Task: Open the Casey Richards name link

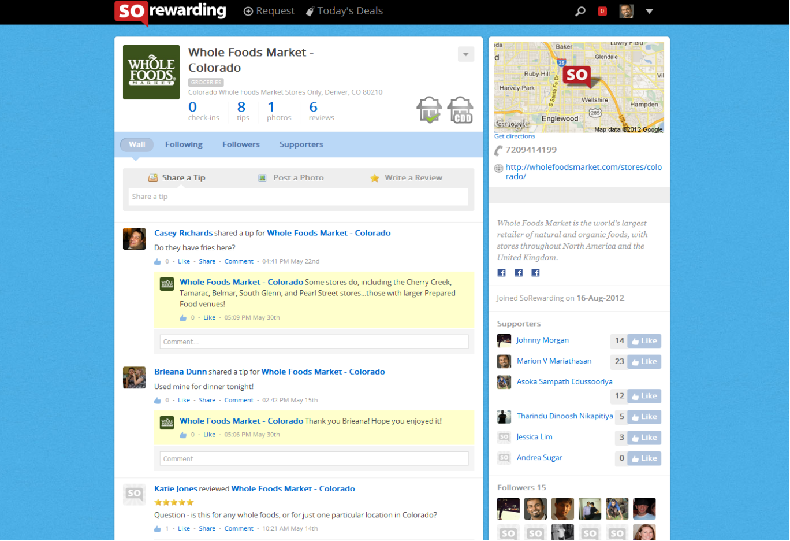Action: pyautogui.click(x=184, y=233)
